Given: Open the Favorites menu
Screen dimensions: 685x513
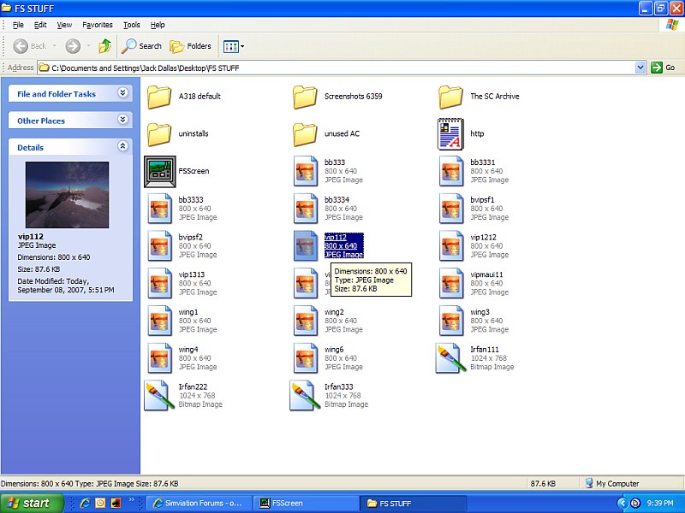Looking at the screenshot, I should 98,25.
